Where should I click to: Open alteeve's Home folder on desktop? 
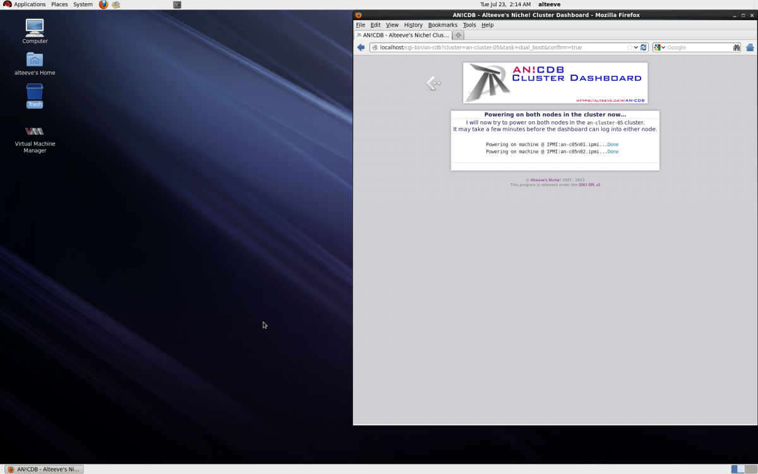coord(35,60)
